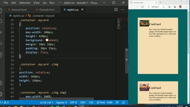Close the My login page browser tab
190x107 pixels.
tap(156, 3)
